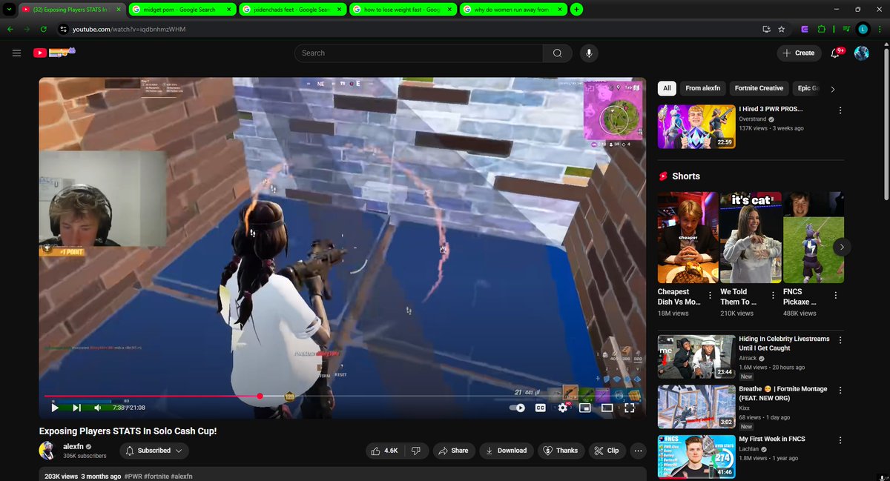Screen dimensions: 890x481
Task: Open the browser media control icon
Action: point(845,29)
